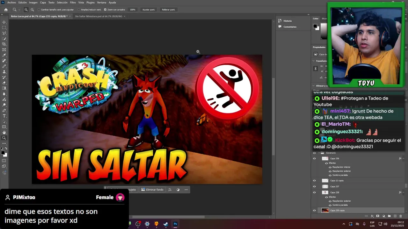Add a layer mask from Layers footer
This screenshot has width=408, height=229.
[378, 216]
